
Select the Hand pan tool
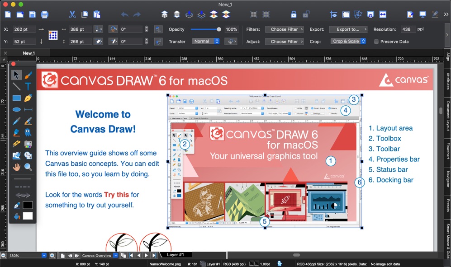(x=16, y=167)
